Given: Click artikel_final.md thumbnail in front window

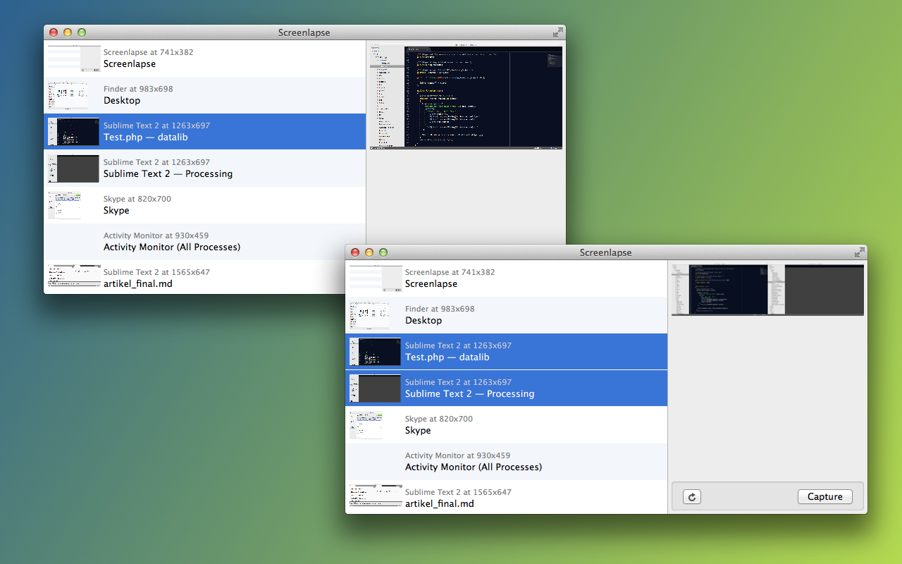Looking at the screenshot, I should coord(376,496).
